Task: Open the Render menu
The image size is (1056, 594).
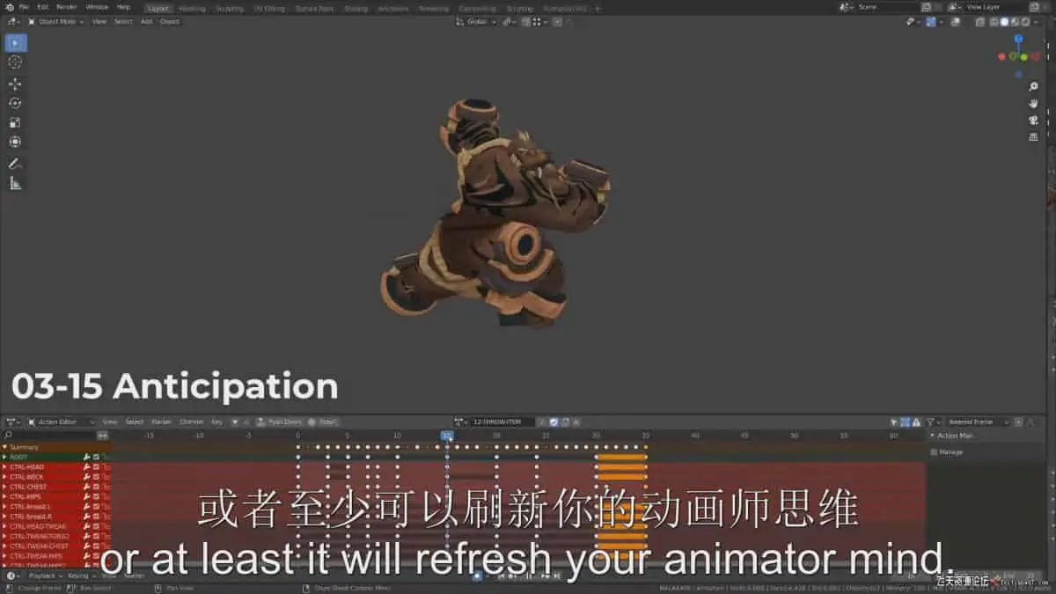Action: coord(67,7)
